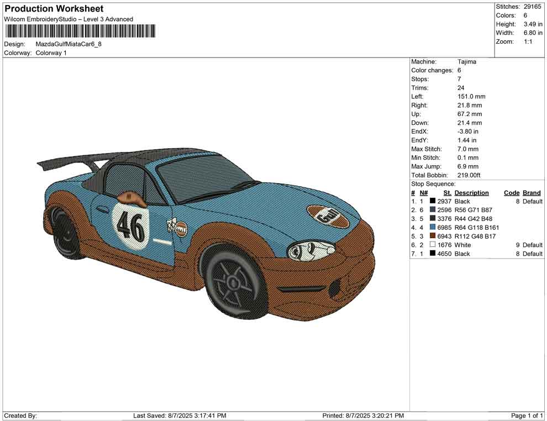Click the dark gray swatch for thread 3376
The image size is (547, 421).
433,218
